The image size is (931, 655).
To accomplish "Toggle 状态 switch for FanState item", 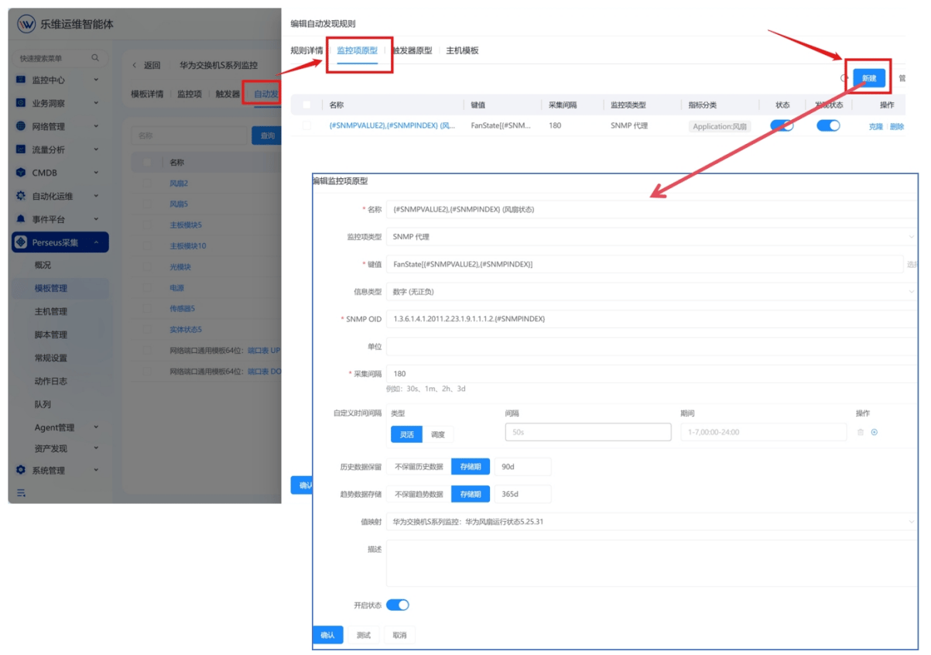I will coord(782,125).
